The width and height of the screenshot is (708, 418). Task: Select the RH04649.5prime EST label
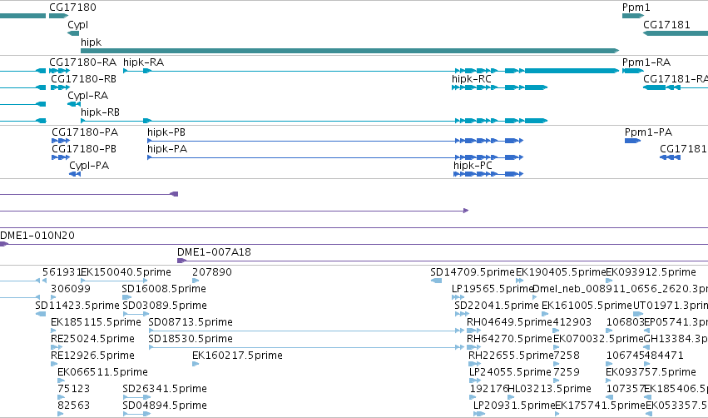509,322
